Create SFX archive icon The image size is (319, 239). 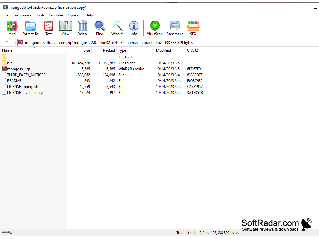(193, 26)
